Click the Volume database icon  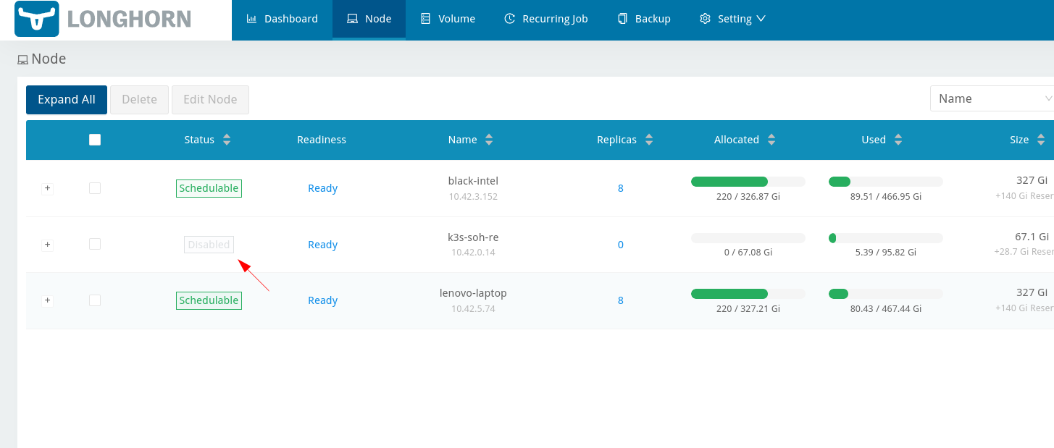pos(425,19)
